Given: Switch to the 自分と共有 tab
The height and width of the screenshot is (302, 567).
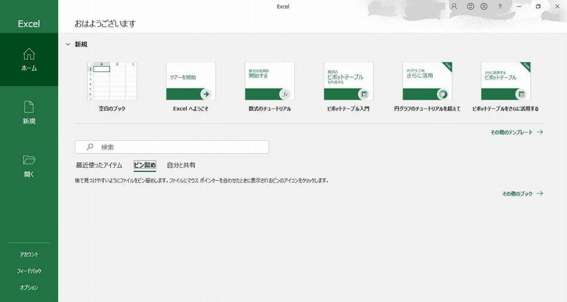Looking at the screenshot, I should tap(181, 165).
